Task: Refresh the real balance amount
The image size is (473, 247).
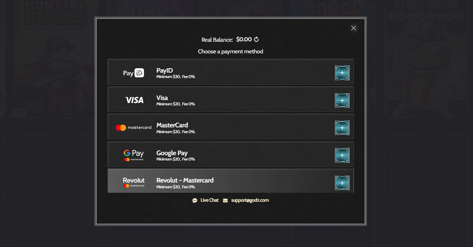Action: [256, 39]
